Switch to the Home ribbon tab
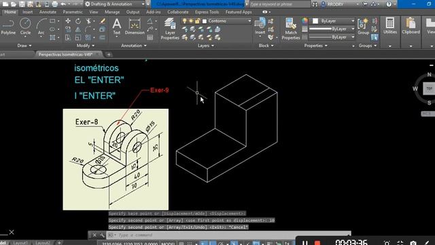 (10, 12)
